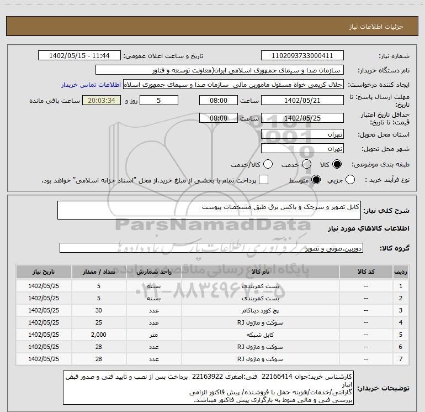Click the buyer organization name field
Screen dimensions: 425x412
[x=220, y=70]
